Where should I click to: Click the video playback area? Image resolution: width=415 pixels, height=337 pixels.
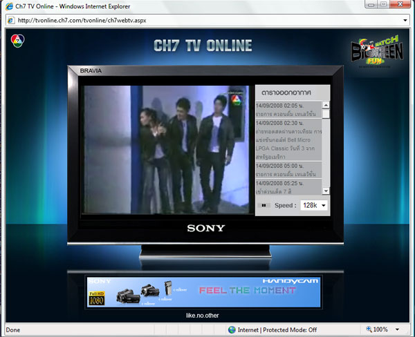[x=167, y=150]
